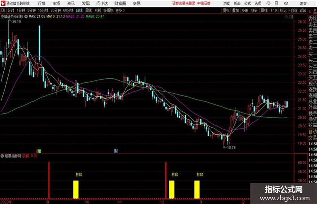Click the diamond icon at chart top right
This screenshot has height=204, width=317.
(286, 17)
